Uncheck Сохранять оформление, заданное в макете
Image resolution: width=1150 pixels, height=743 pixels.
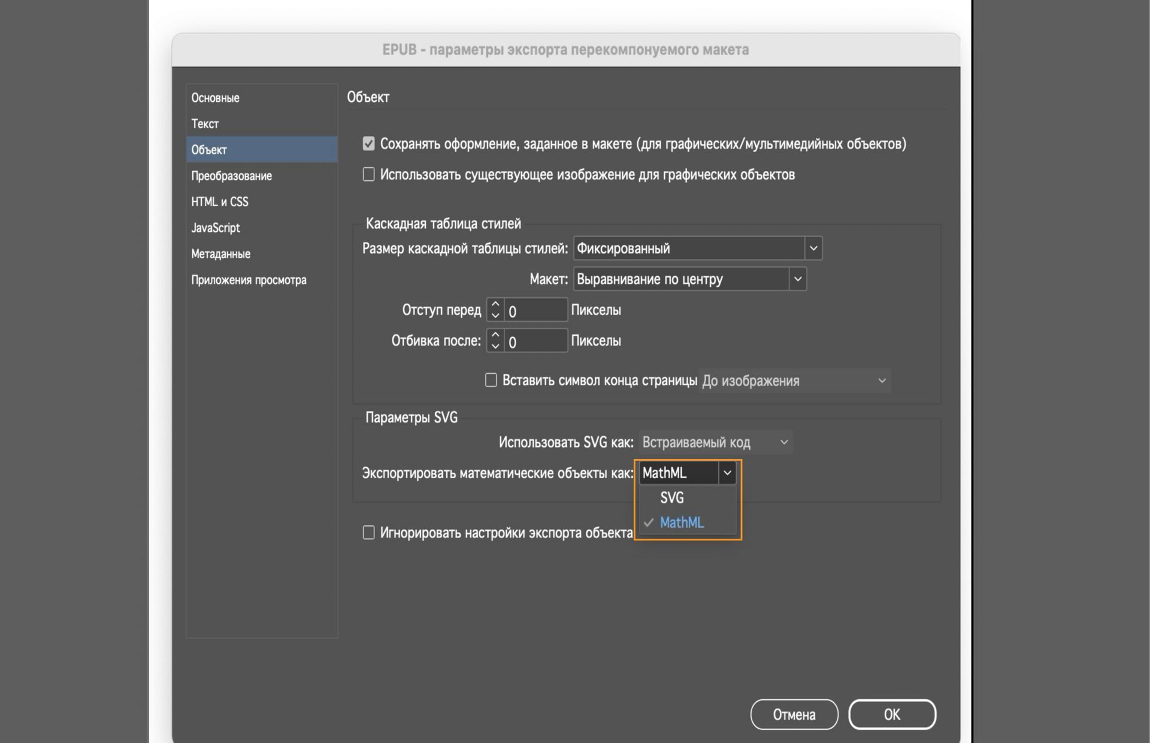click(x=368, y=144)
